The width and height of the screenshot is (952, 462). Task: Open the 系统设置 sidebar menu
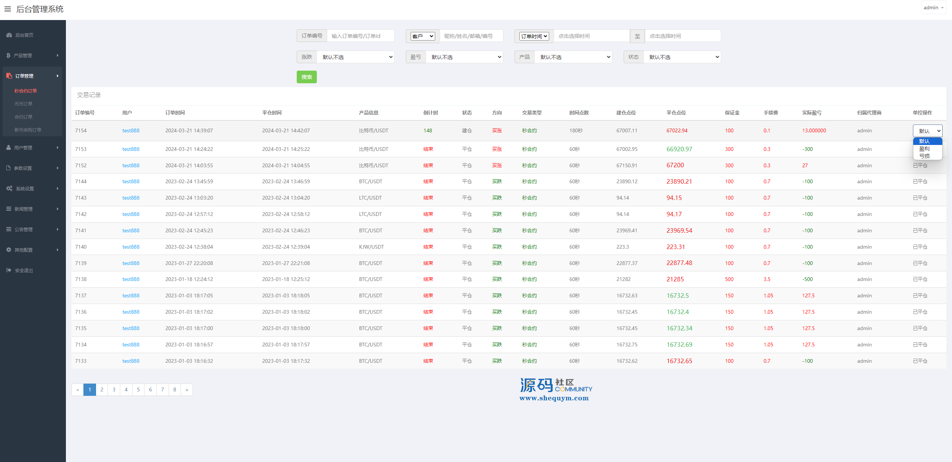point(33,188)
